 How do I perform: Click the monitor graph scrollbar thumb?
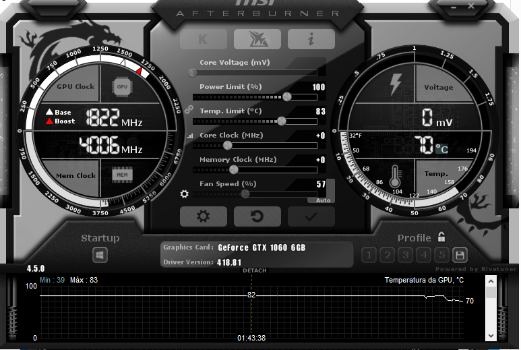point(491,293)
